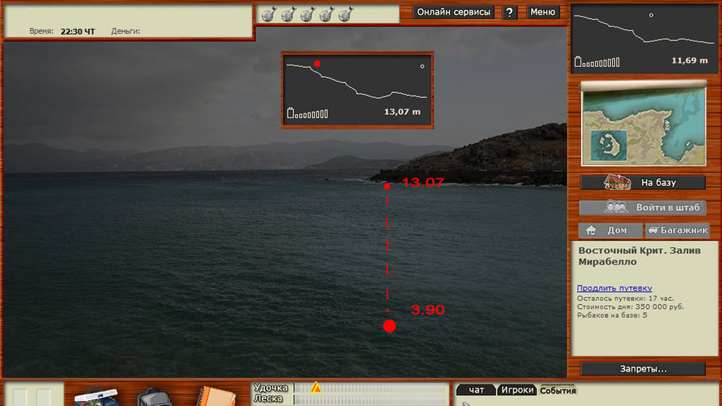The image size is (722, 406).
Task: Click the На базу button
Action: [x=643, y=182]
